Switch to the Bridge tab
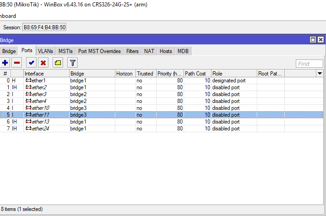The image size is (326, 216). click(9, 51)
